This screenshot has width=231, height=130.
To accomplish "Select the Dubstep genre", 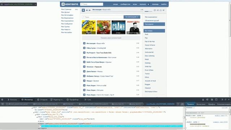I will pos(148,63).
